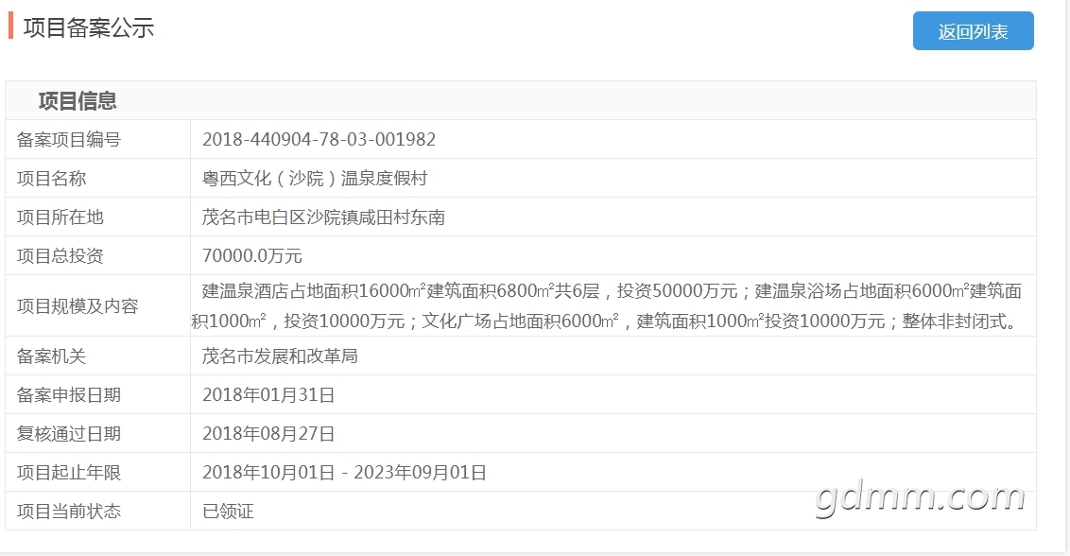Viewport: 1070px width, 556px height.
Task: Click the 备案机关 label
Action: click(51, 356)
